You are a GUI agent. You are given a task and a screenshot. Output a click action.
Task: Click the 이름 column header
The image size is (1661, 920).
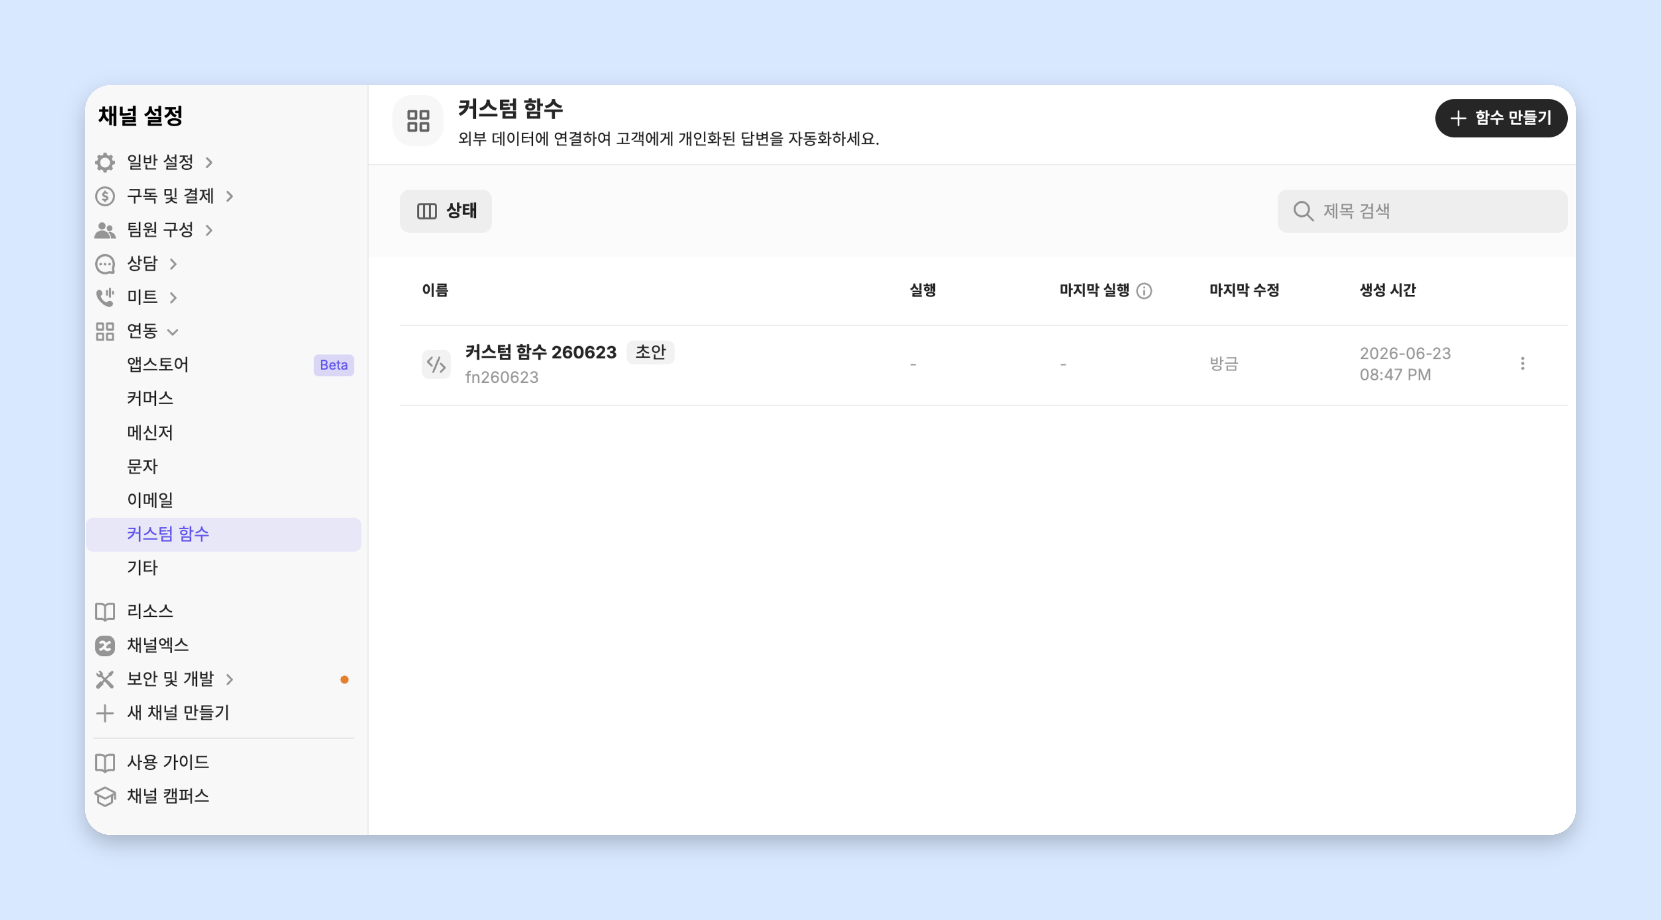[x=435, y=291]
